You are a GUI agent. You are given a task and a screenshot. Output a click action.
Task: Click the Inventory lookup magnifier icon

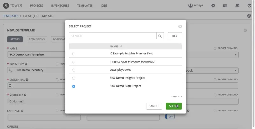(x=10, y=70)
